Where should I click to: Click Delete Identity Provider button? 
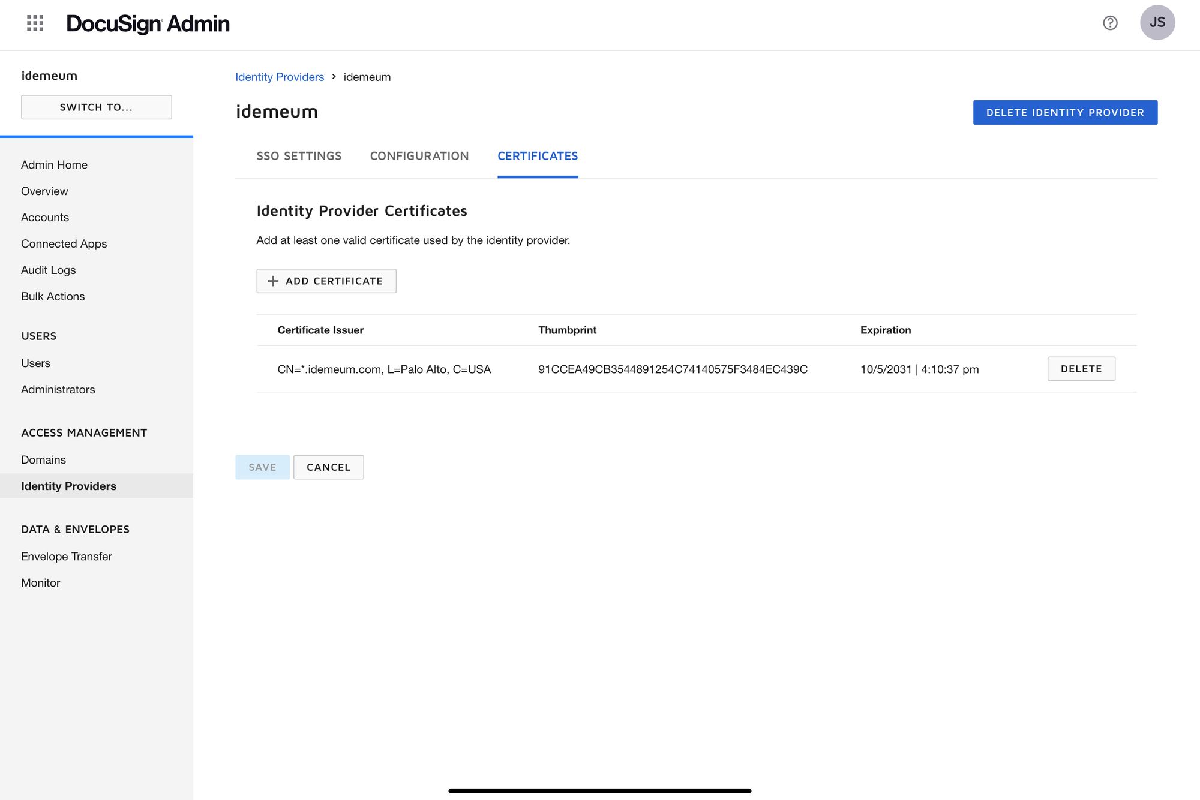[1065, 113]
